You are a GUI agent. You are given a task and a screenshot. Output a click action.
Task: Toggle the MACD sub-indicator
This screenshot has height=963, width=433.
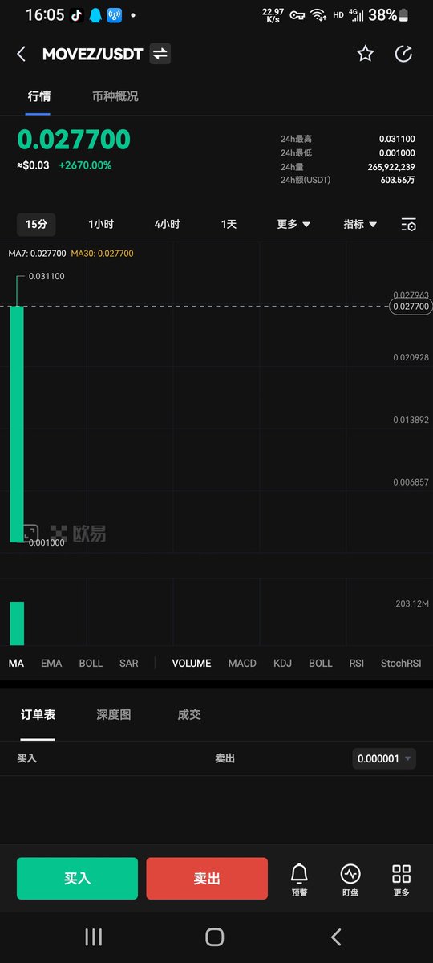[x=242, y=664]
